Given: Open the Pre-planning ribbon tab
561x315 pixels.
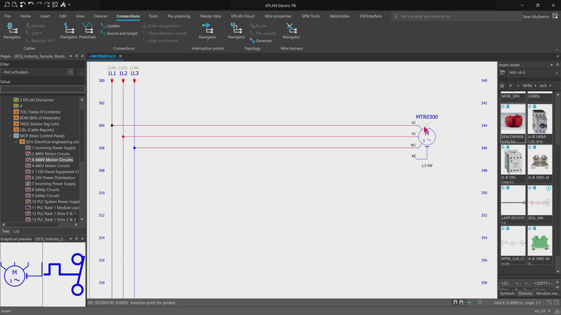Looking at the screenshot, I should [179, 16].
